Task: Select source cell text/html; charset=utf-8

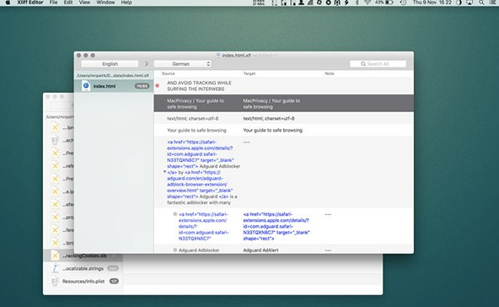Action: click(192, 118)
